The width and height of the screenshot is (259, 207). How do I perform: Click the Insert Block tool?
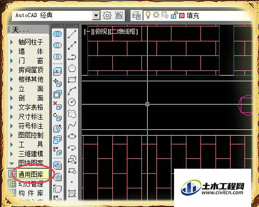(72, 159)
